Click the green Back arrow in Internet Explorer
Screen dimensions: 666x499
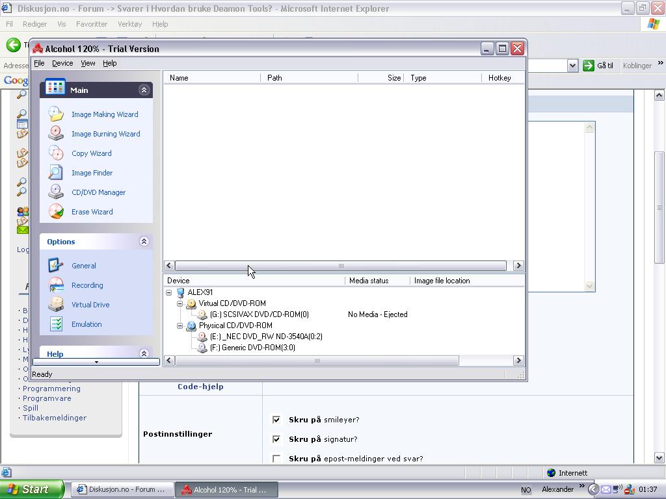tap(14, 45)
